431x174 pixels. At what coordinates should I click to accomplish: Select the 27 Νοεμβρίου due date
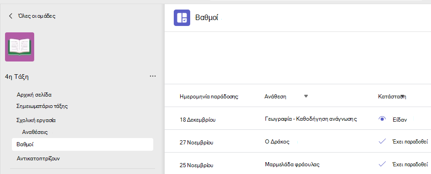[196, 143]
